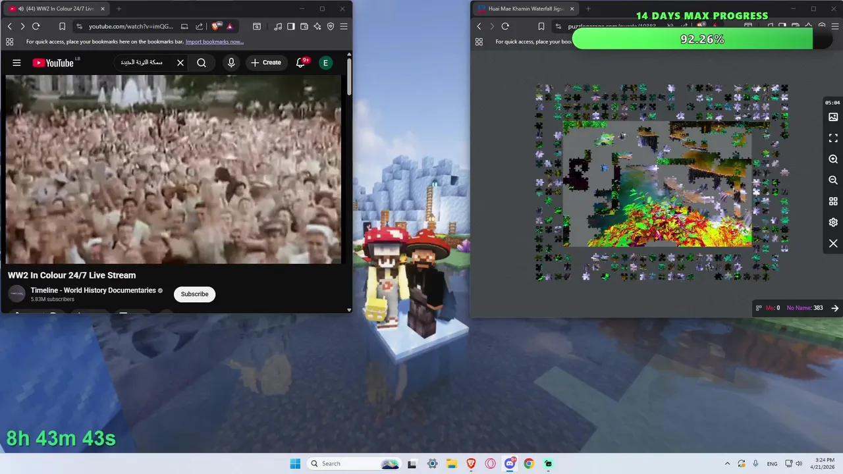The image size is (843, 474).
Task: Mute the WW2 In Colour tab audio
Action: 20,9
